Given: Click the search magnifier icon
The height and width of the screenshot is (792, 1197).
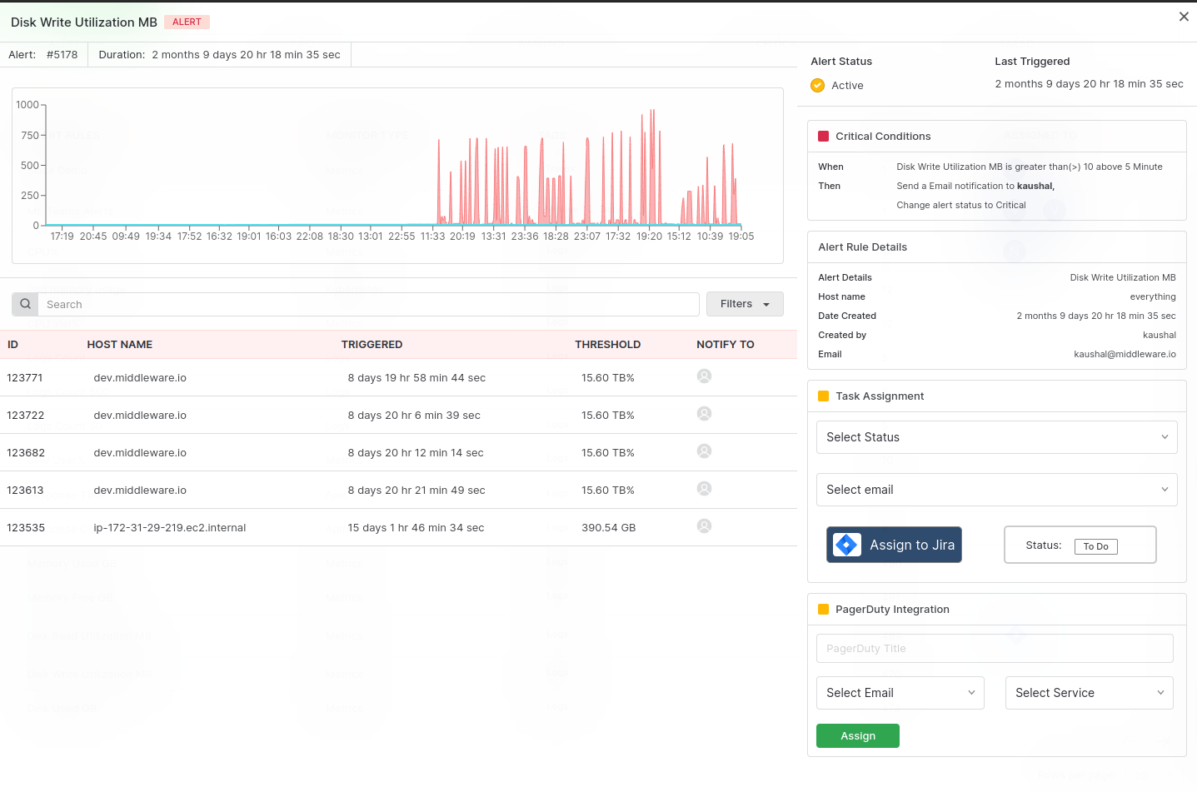Looking at the screenshot, I should click(x=25, y=304).
